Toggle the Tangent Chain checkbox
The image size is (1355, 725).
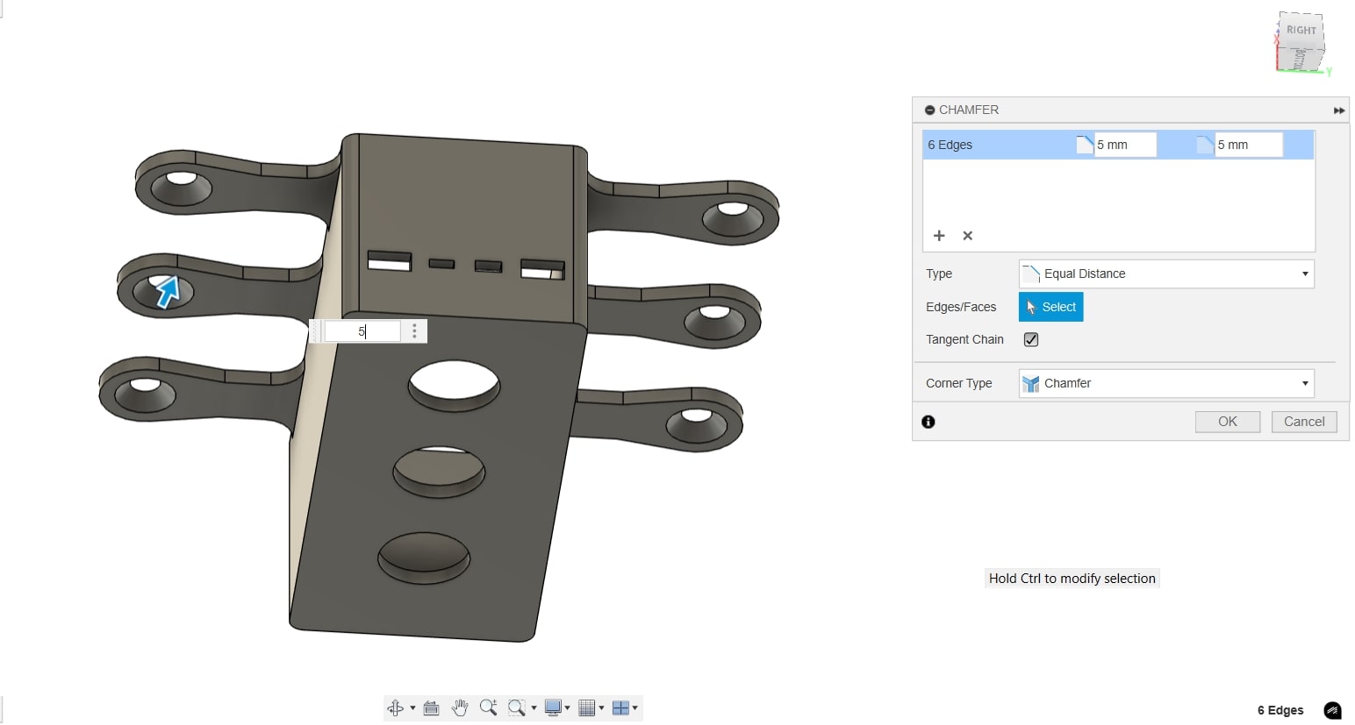pyautogui.click(x=1031, y=339)
